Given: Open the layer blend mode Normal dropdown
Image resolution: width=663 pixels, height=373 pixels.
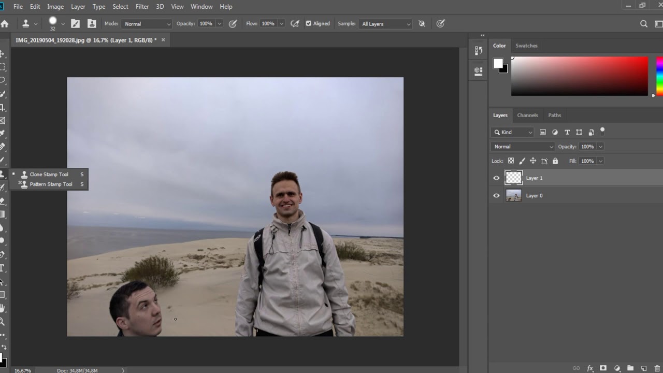Looking at the screenshot, I should [x=523, y=147].
